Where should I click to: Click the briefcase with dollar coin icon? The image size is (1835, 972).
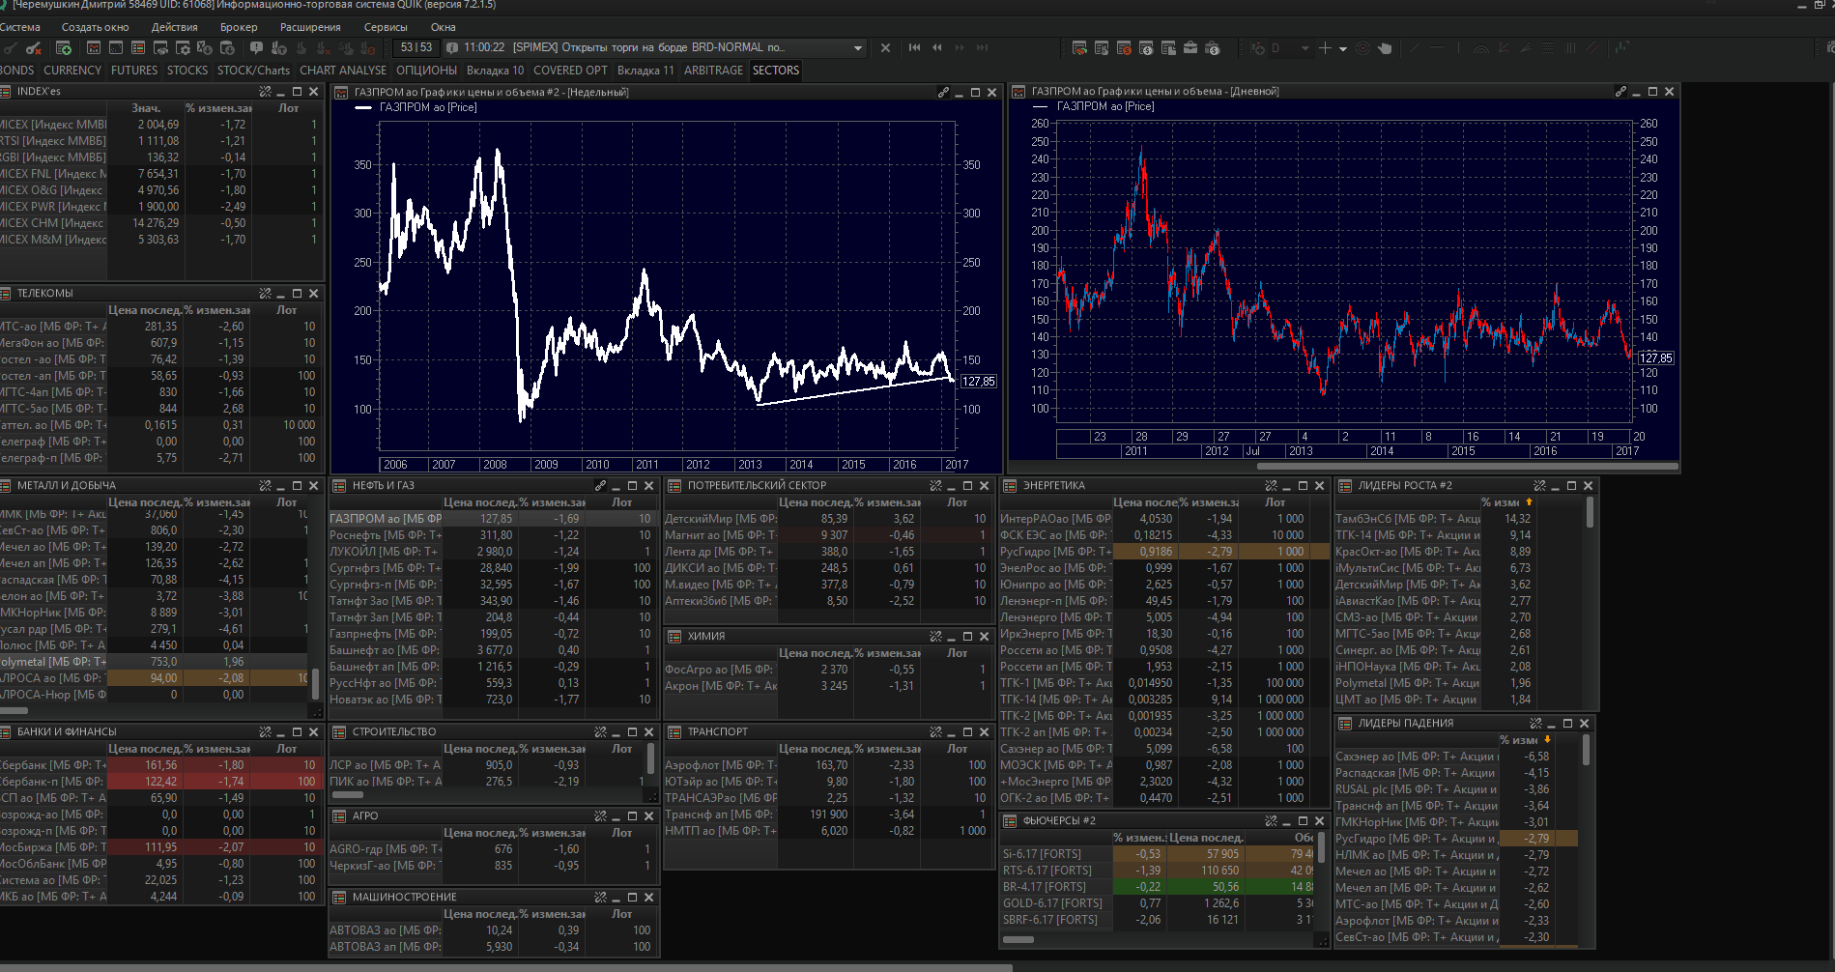1213,47
